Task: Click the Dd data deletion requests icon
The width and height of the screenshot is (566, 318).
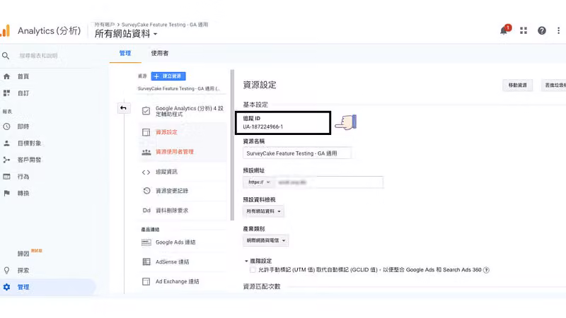Action: point(146,210)
